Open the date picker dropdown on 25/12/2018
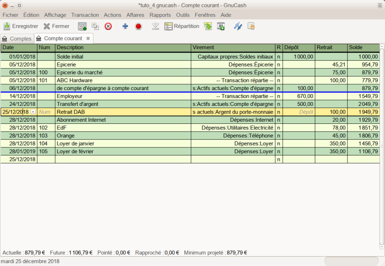The height and width of the screenshot is (266, 385). pos(33,112)
